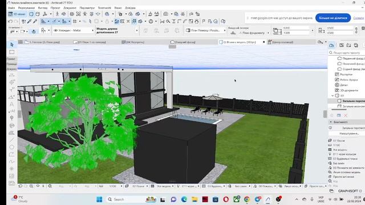365x205 pixels.
Task: Toggle the ruler guide lines icon
Action: coord(54,22)
